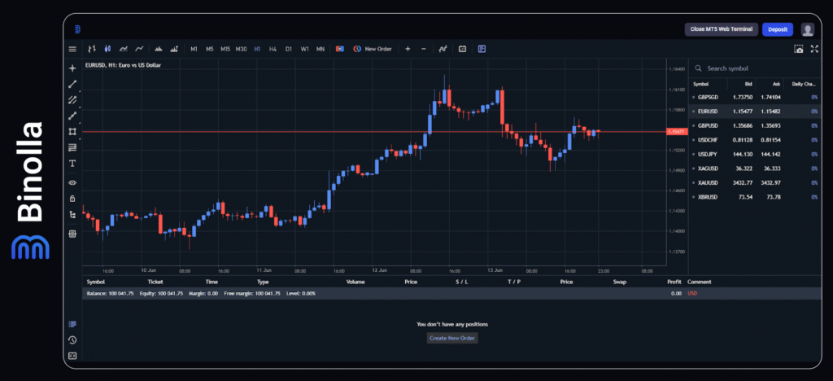The width and height of the screenshot is (833, 381).
Task: Toggle drawn objects visibility eye icon
Action: click(x=72, y=182)
